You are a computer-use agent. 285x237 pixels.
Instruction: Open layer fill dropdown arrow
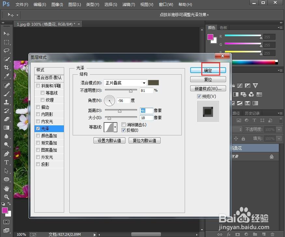(x=279, y=139)
